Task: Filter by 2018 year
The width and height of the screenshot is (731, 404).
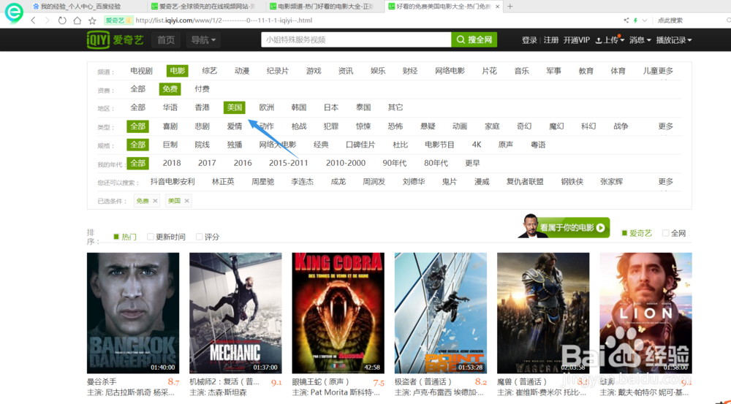Action: tap(172, 163)
